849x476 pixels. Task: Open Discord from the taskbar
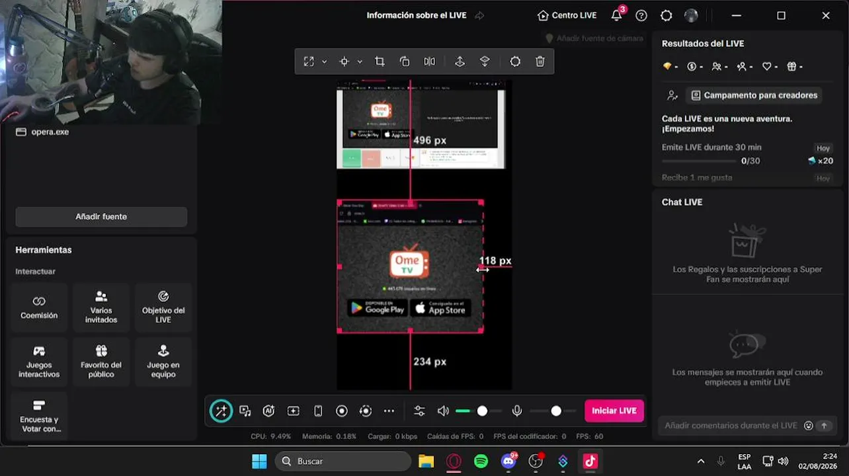[x=508, y=461]
